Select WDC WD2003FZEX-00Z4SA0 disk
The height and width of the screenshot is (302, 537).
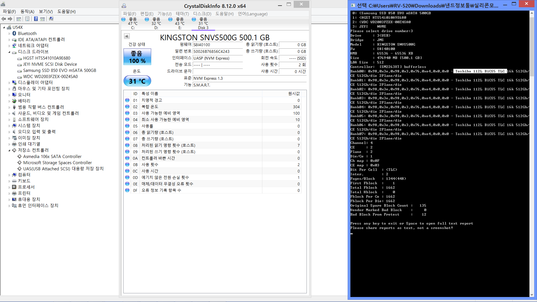(x=50, y=77)
